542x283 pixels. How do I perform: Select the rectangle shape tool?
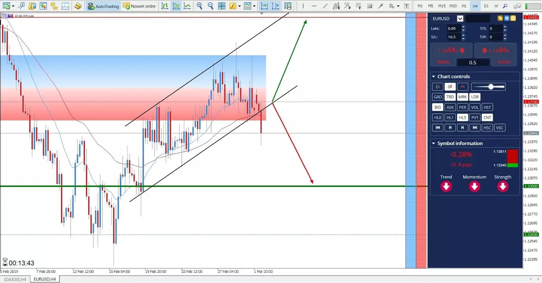(x=369, y=6)
